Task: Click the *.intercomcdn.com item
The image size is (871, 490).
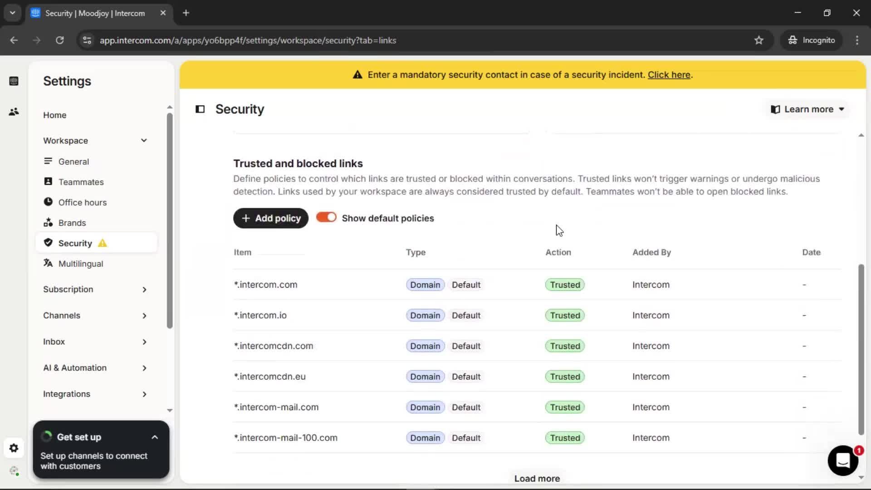Action: (274, 346)
